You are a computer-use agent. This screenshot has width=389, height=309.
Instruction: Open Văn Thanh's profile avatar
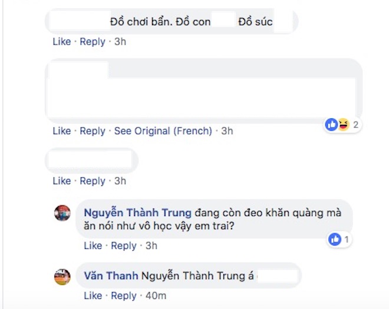pos(62,275)
